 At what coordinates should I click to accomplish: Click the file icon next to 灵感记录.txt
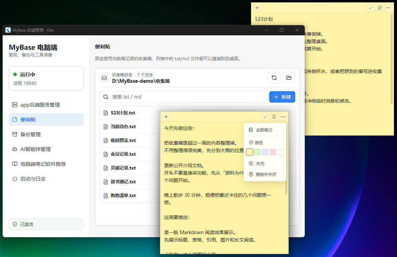(106, 168)
